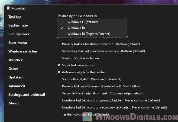This screenshot has height=122, width=178.
Task: Change Combine icons on primary taskbar
Action: [111, 100]
